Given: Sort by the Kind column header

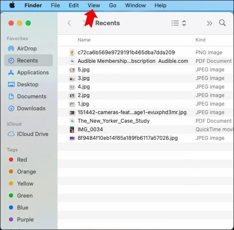Looking at the screenshot, I should 200,40.
